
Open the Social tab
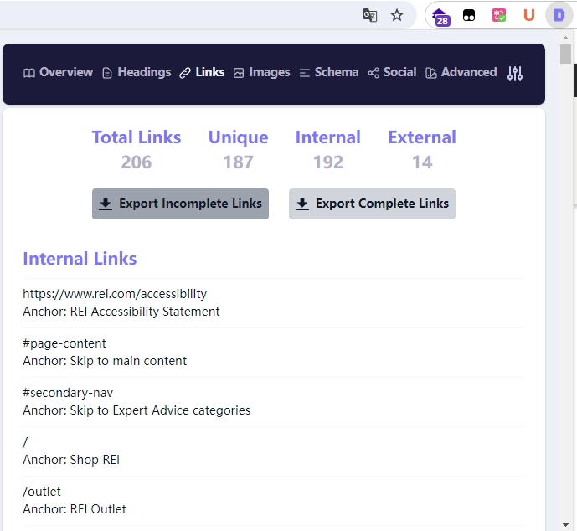click(x=392, y=72)
